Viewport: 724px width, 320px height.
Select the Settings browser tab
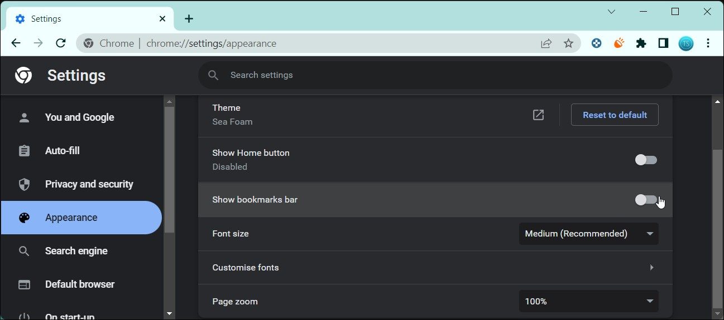coord(90,19)
